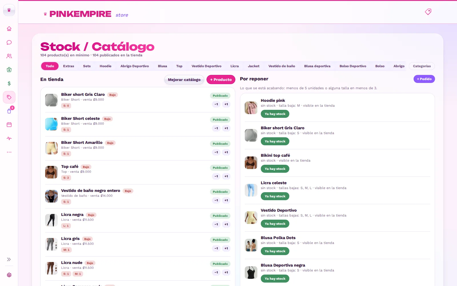Mark Blusa Polka Dots as Ya hay stock
Viewport: 457px width, 286px height.
pyautogui.click(x=275, y=251)
